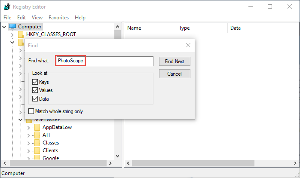The width and height of the screenshot is (300, 178).
Task: Collapse the expanded hive under HKEY_CLASSES_ROOT
Action: [12, 42]
